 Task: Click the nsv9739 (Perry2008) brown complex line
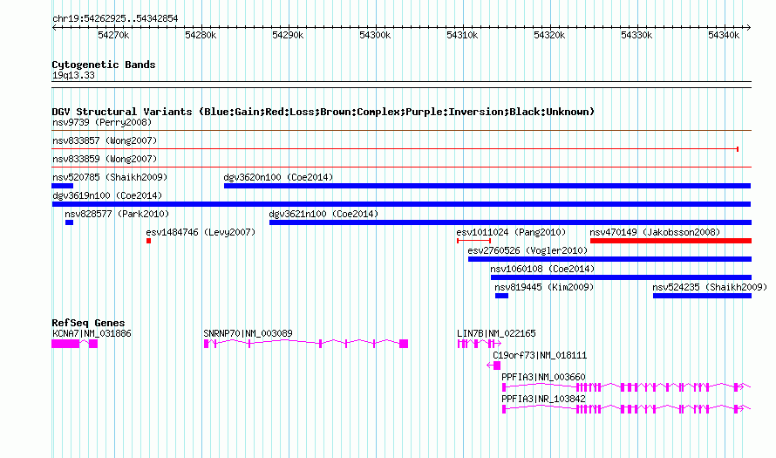[x=401, y=131]
